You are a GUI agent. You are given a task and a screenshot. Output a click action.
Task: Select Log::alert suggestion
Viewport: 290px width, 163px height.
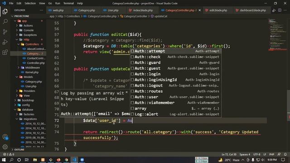(175, 114)
